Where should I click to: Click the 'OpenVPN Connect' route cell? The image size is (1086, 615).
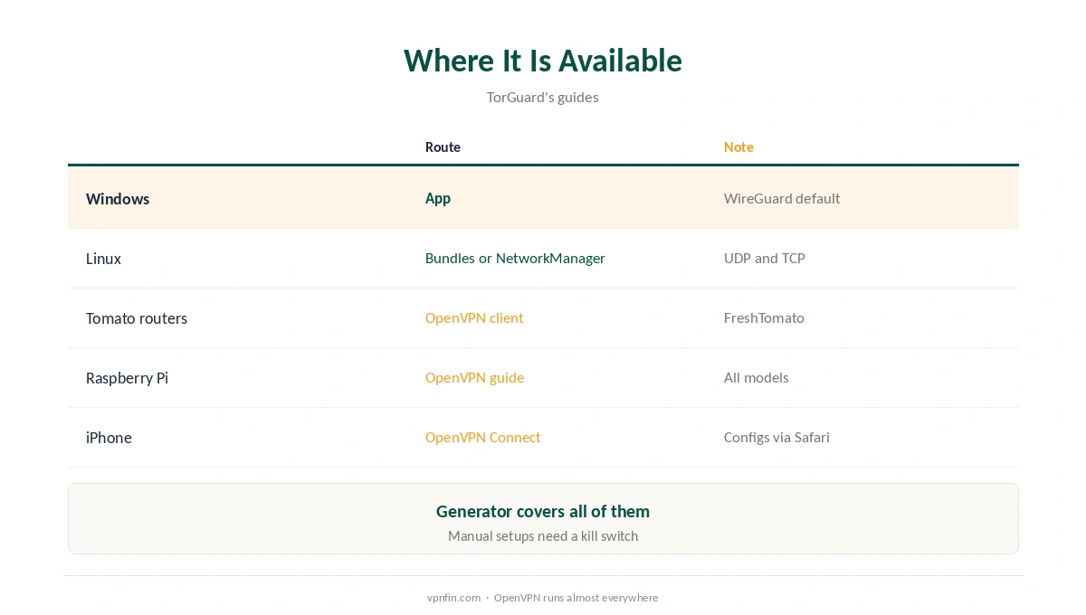(482, 437)
